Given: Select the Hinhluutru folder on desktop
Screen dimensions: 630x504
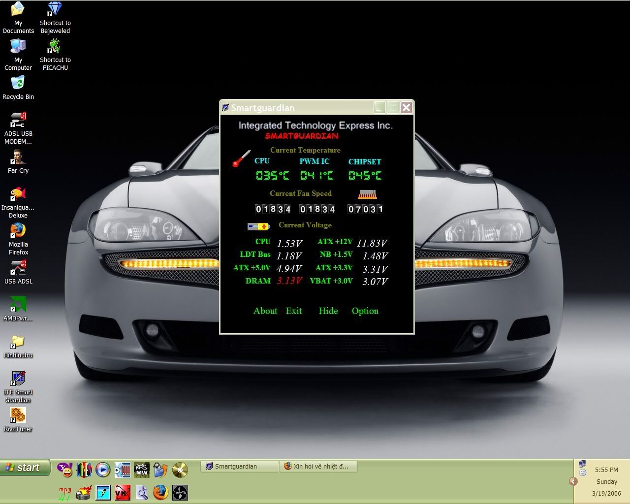Looking at the screenshot, I should [18, 346].
